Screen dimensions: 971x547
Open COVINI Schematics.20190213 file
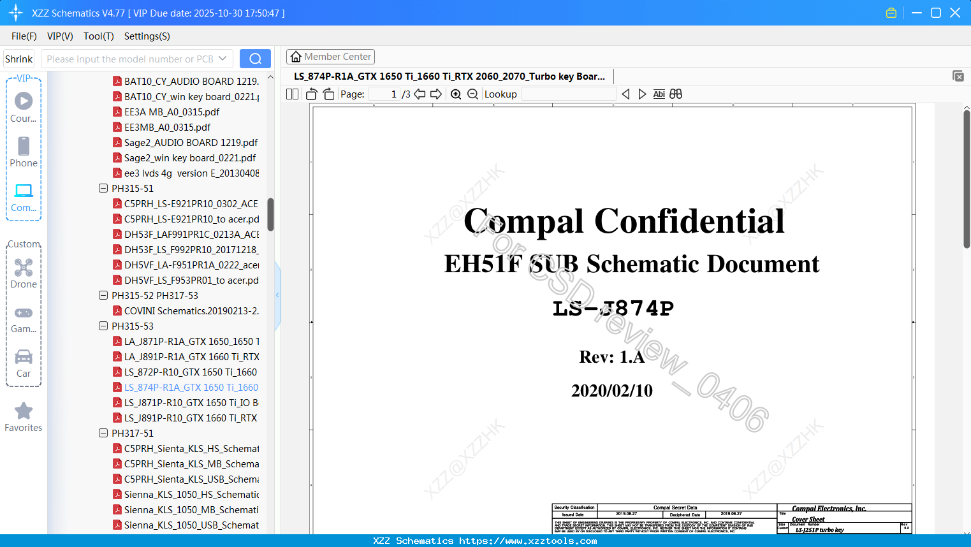(x=186, y=311)
